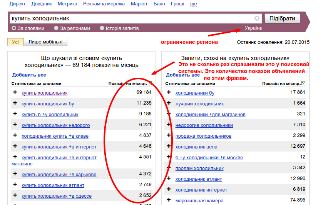Open the «холодильник атлант» query link
The width and height of the screenshot is (333, 205).
(198, 179)
